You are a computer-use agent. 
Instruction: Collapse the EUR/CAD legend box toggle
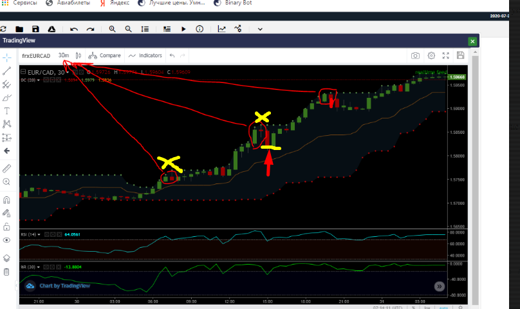[x=23, y=71]
